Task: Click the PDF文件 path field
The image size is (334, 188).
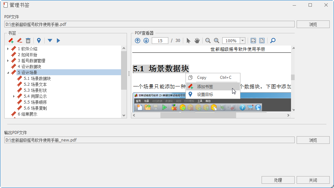Action: 149,24
